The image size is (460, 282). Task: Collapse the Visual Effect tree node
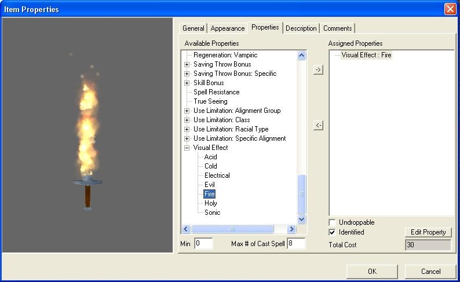click(187, 148)
